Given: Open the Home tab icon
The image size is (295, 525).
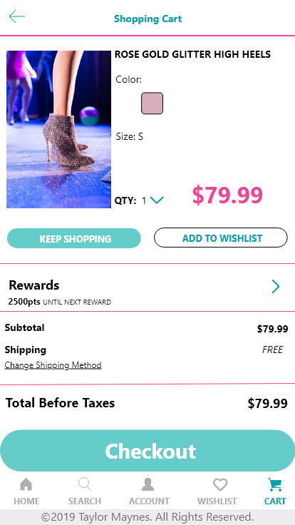Looking at the screenshot, I should 26,484.
